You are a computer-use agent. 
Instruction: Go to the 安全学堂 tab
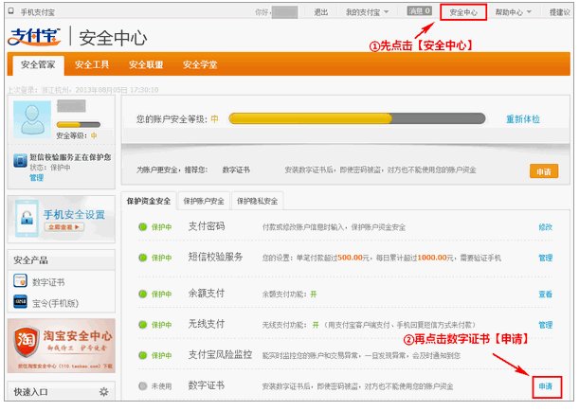tap(200, 65)
